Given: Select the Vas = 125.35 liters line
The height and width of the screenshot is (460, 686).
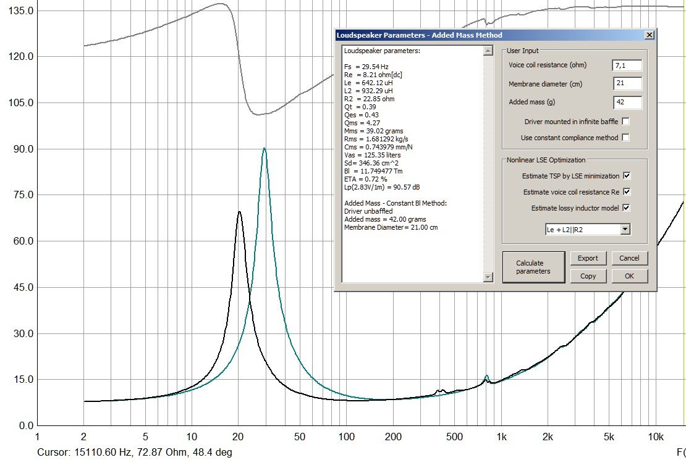Looking at the screenshot, I should tap(372, 155).
